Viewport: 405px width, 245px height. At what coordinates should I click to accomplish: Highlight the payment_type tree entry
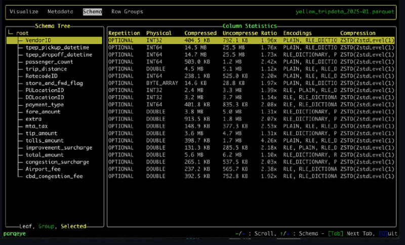[45, 104]
